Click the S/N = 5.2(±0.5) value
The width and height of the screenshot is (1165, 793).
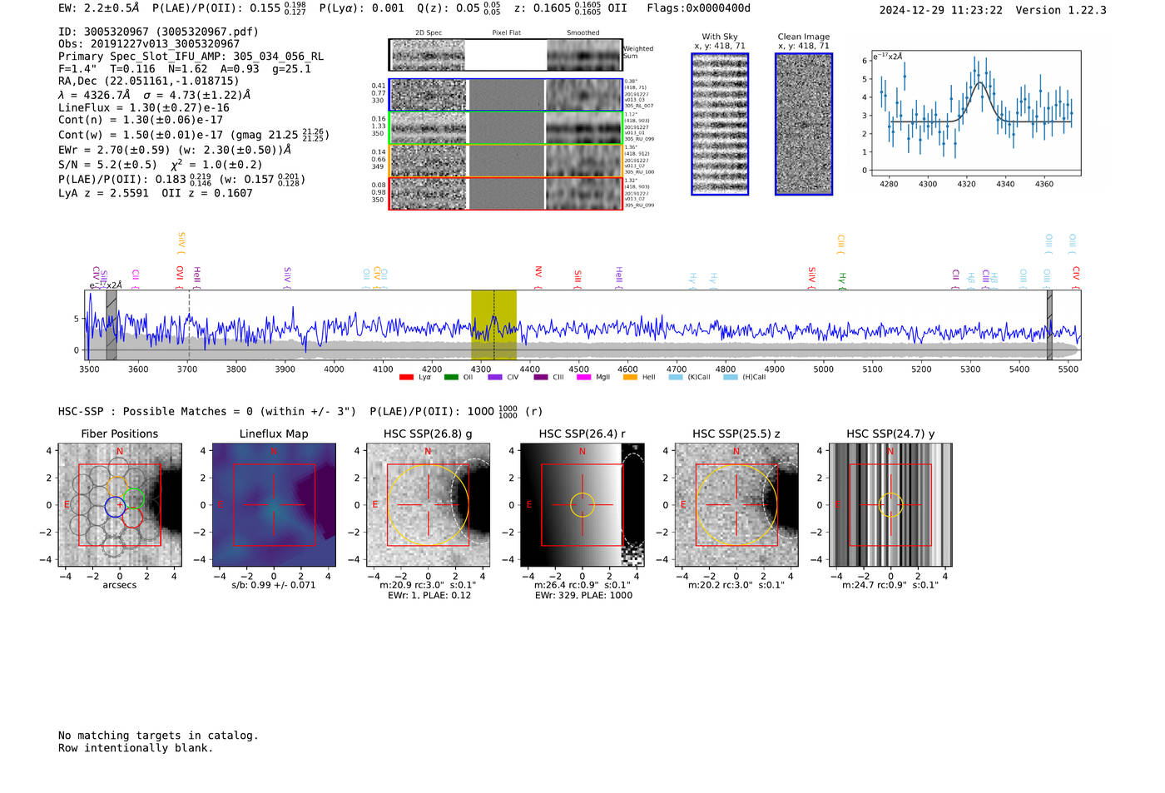pos(107,165)
